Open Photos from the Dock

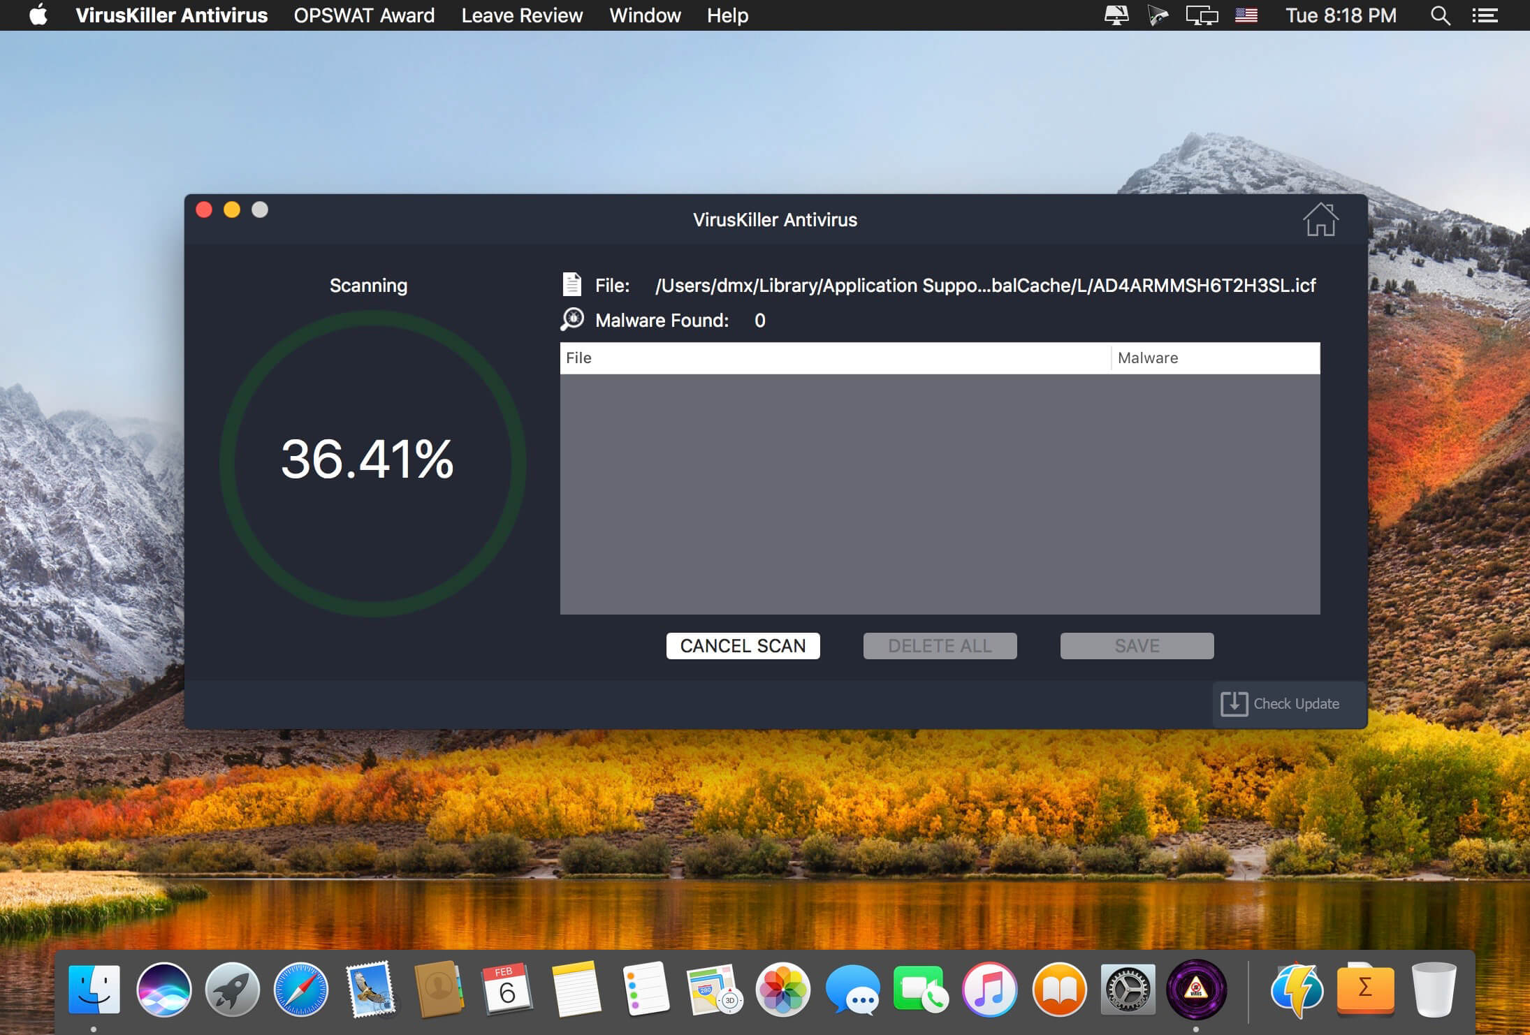tap(783, 989)
